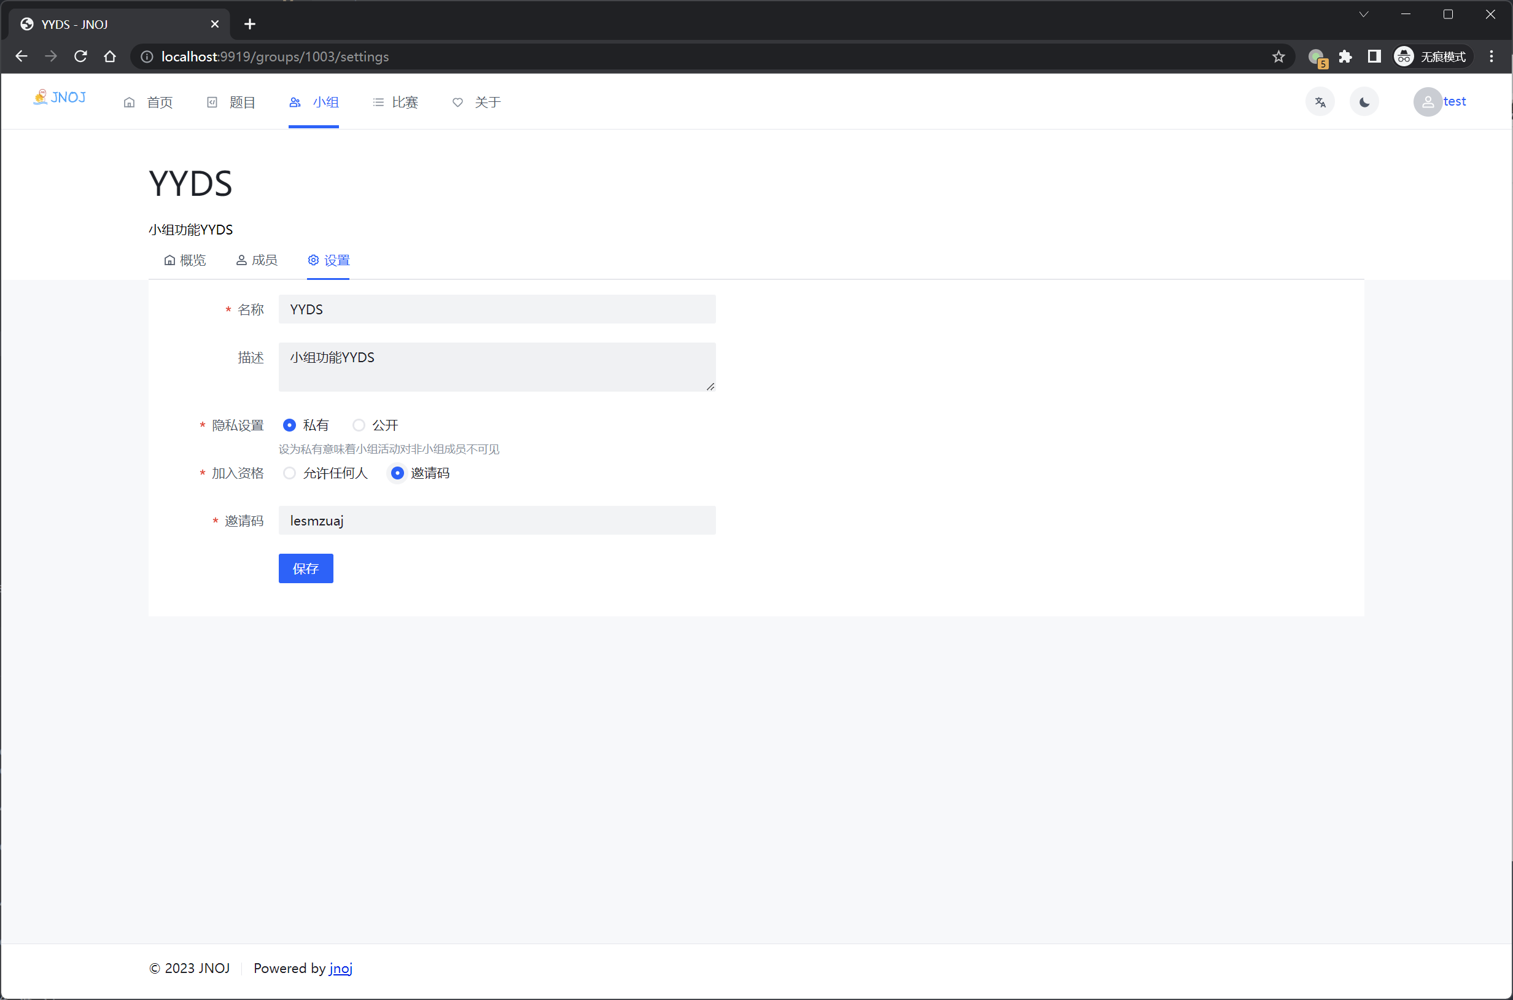Focus the 名称 name input field
This screenshot has height=1000, width=1513.
(497, 309)
